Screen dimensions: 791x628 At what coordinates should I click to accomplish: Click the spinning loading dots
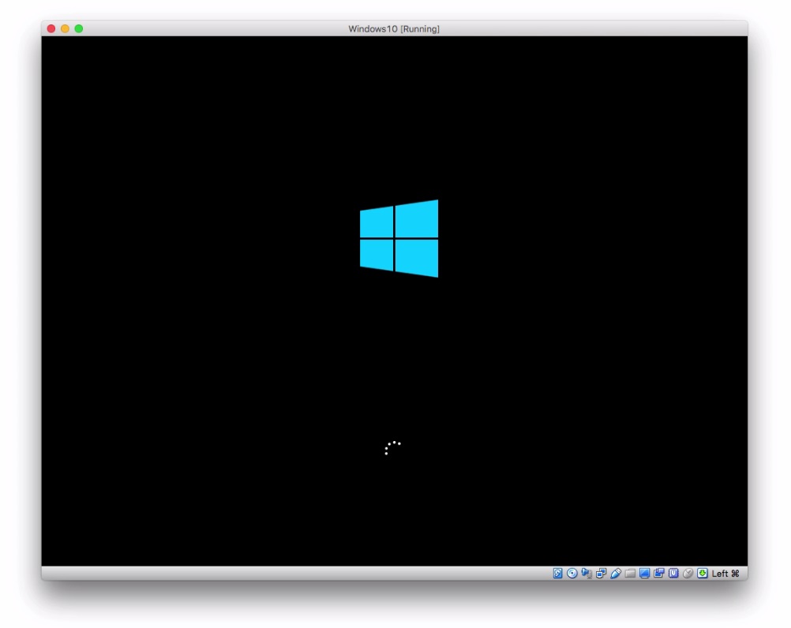click(x=392, y=448)
